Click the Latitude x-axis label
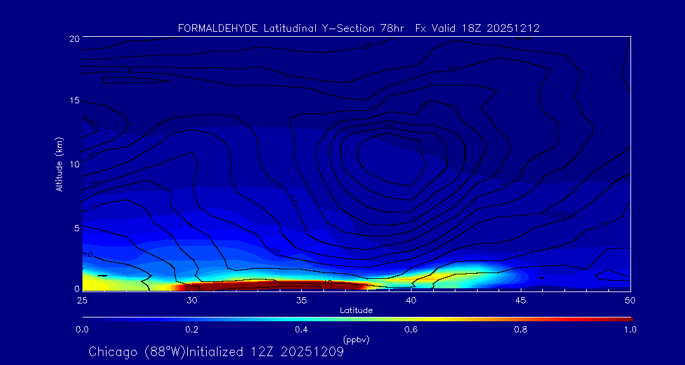Viewport: 685px width, 365px height. tap(356, 310)
